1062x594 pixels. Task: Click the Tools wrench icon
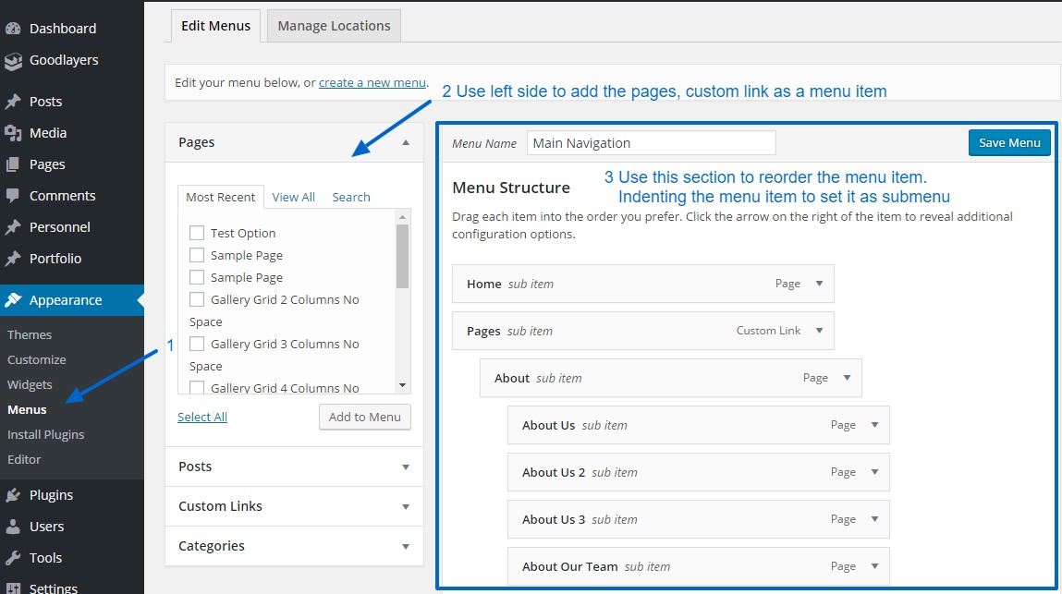point(13,558)
